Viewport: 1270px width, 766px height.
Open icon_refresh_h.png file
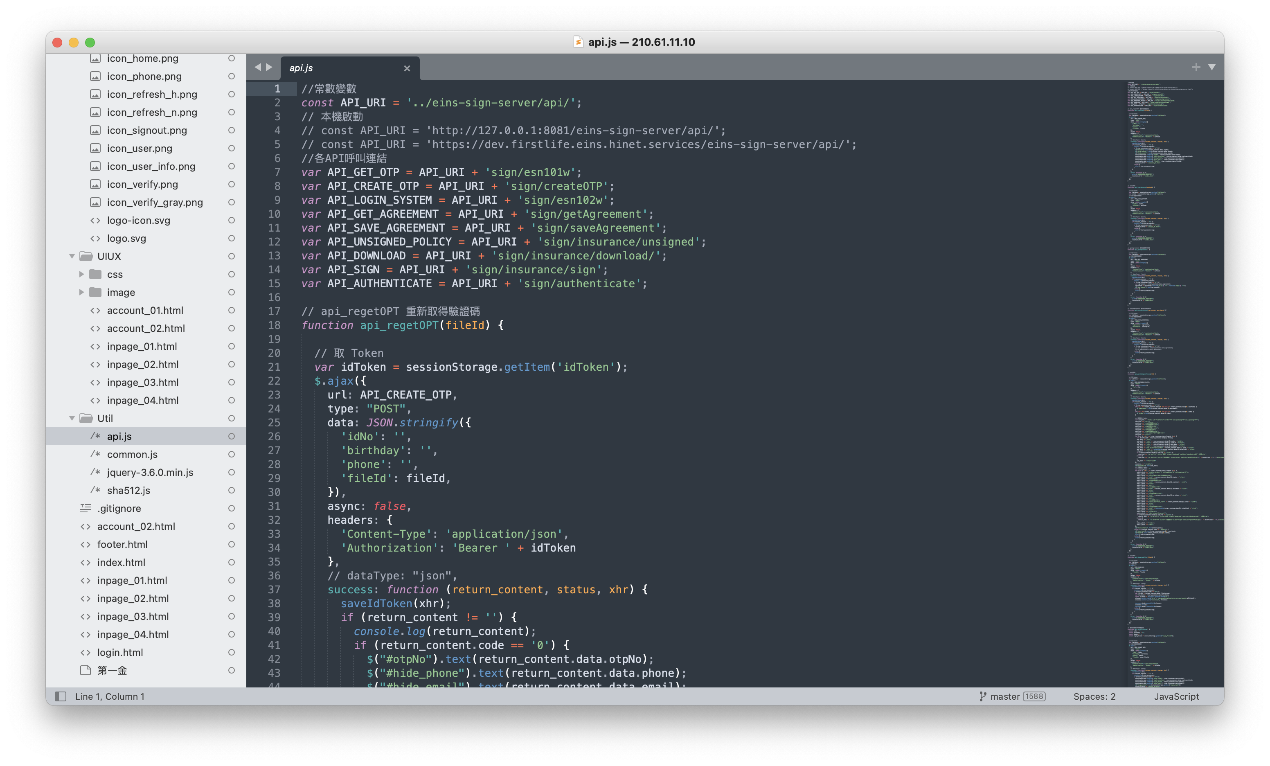point(152,95)
